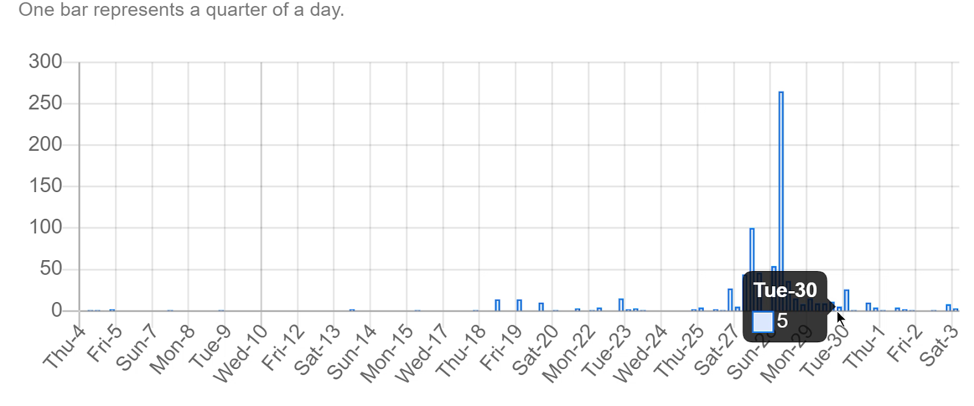
Task: Click the Sat-3 label at the axis end
Action: pyautogui.click(x=939, y=346)
